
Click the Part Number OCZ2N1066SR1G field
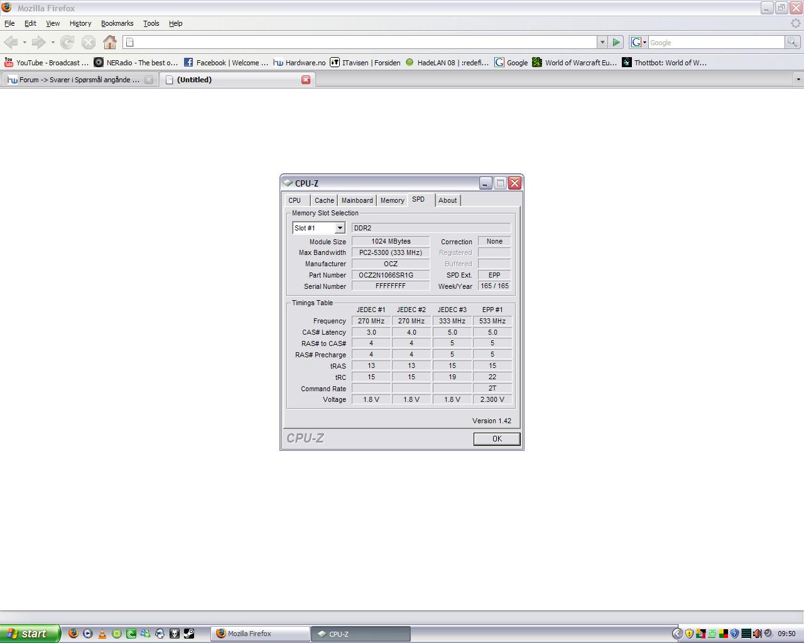[x=391, y=275]
